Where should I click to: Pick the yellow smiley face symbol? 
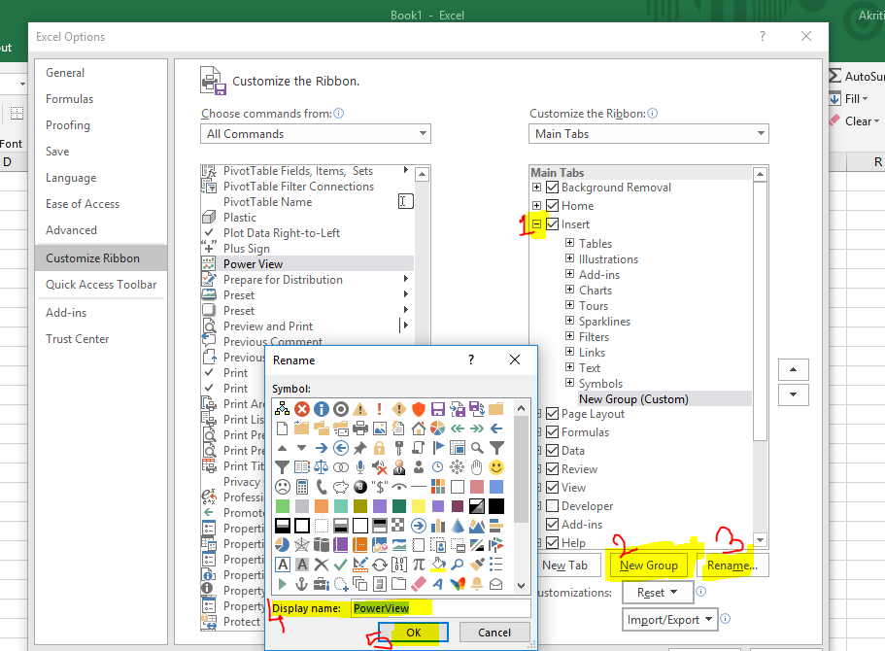(496, 467)
